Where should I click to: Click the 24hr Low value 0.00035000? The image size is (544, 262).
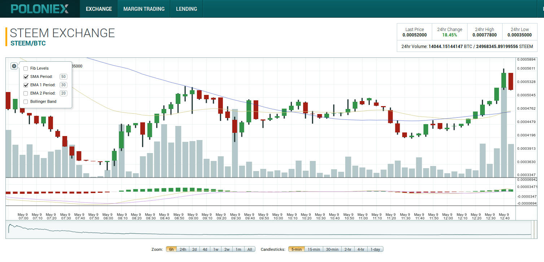(x=519, y=35)
